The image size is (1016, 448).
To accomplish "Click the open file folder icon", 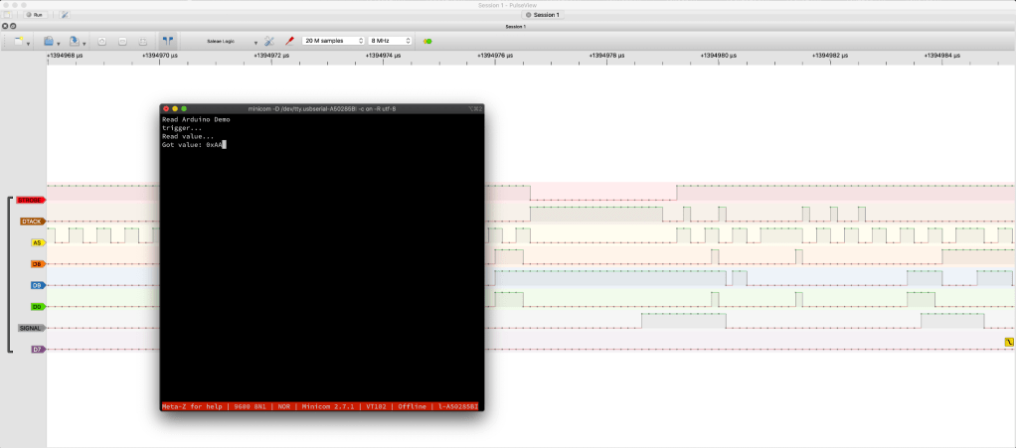I will (x=49, y=42).
